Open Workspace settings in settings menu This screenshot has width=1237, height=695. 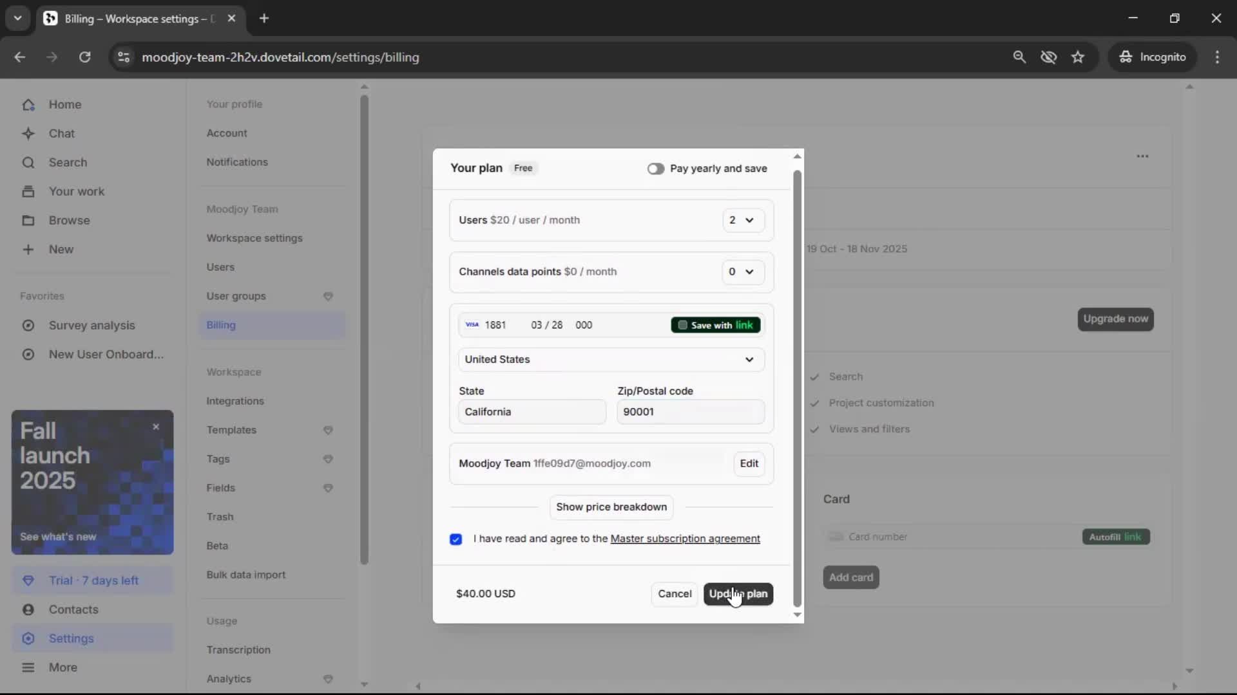click(254, 238)
